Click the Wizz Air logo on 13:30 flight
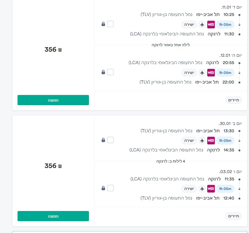 click(x=211, y=140)
